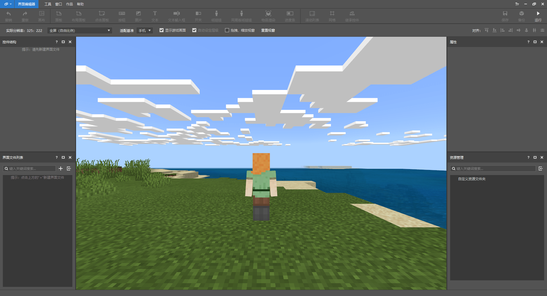The width and height of the screenshot is (547, 296).
Task: Select 自定义资源文件夹 entry
Action: (472, 179)
